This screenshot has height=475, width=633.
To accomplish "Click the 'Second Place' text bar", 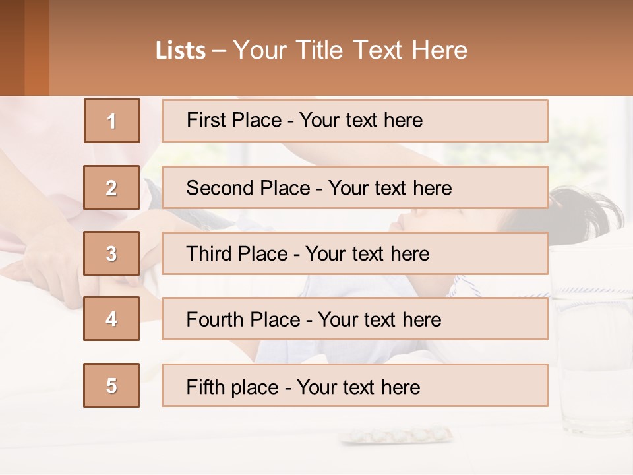I will pyautogui.click(x=355, y=187).
